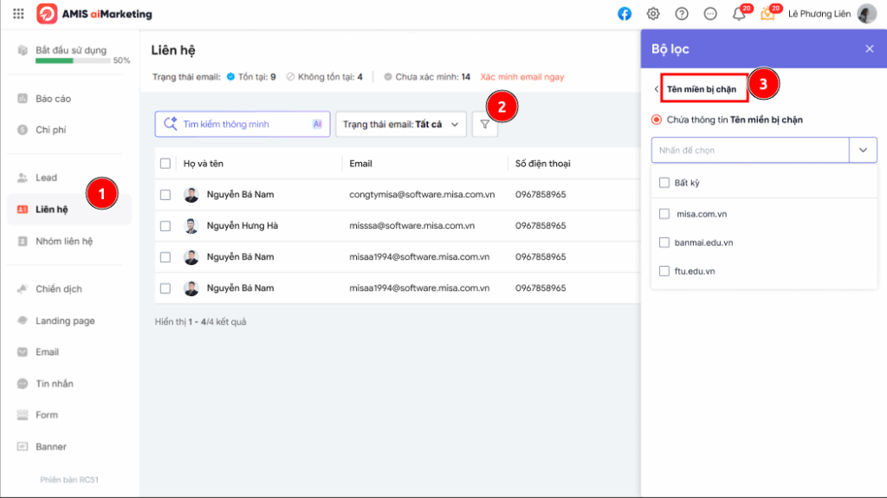Tick the misa.com.vn checkbox
This screenshot has height=498, width=887.
[664, 214]
